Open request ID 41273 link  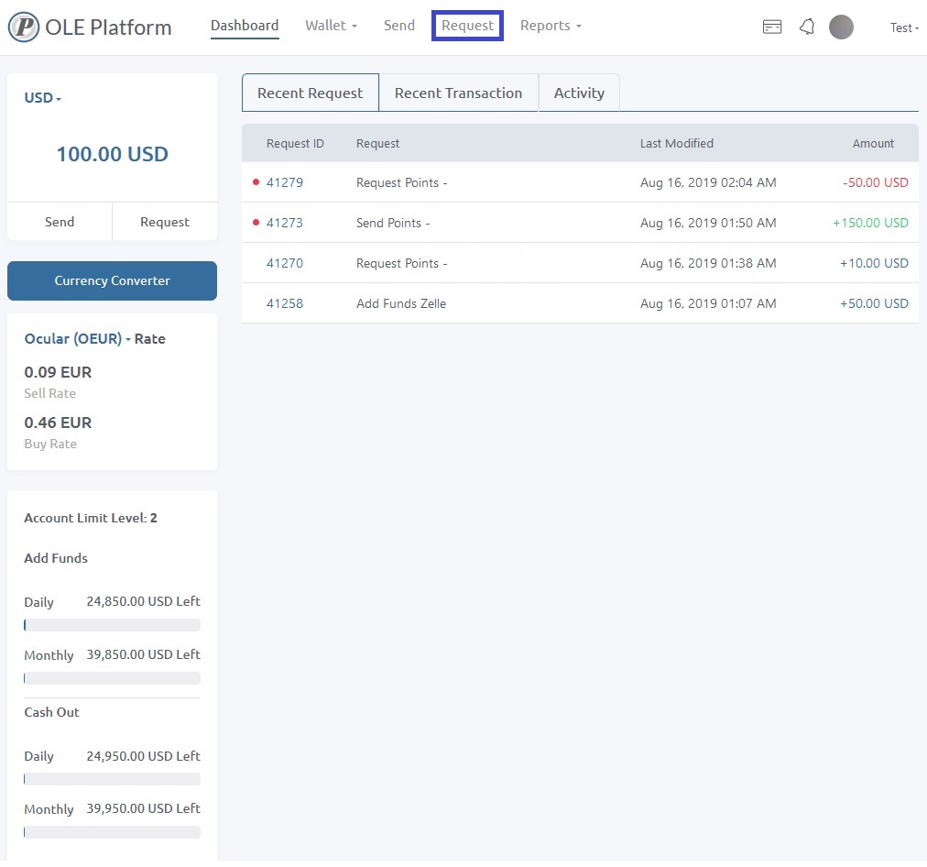click(284, 223)
